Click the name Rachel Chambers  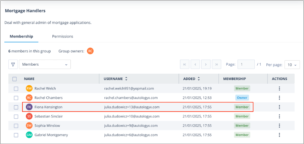click(x=48, y=98)
